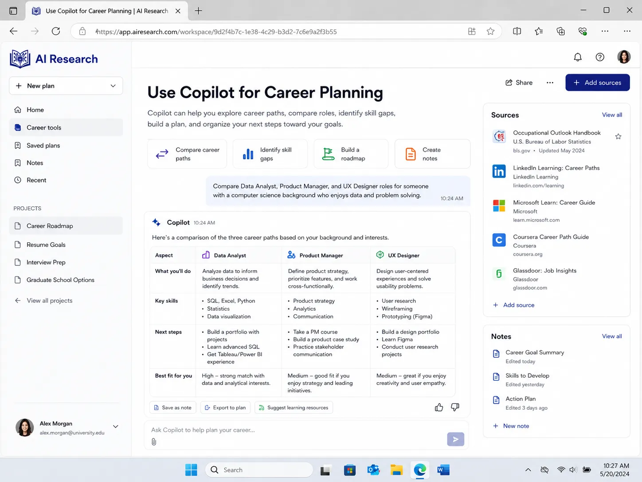The height and width of the screenshot is (482, 642).
Task: Open Windows Start menu
Action: click(191, 470)
